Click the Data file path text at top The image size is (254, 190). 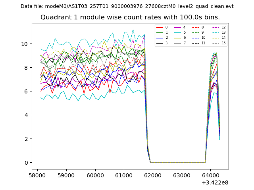127,6
